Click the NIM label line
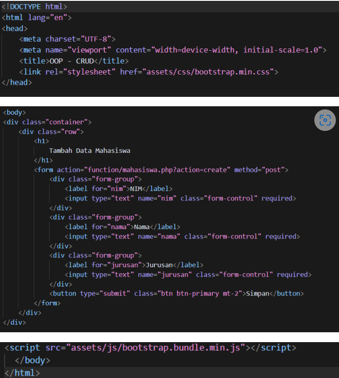This screenshot has width=339, height=378. pyautogui.click(x=119, y=189)
